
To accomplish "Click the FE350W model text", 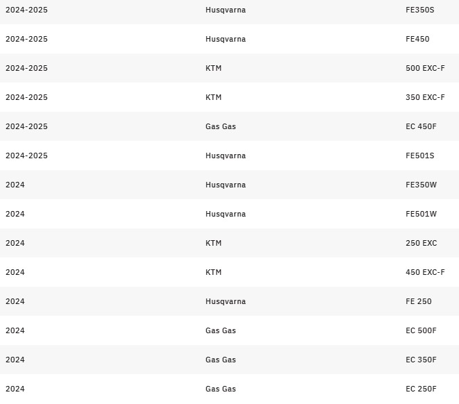I will pyautogui.click(x=421, y=185).
